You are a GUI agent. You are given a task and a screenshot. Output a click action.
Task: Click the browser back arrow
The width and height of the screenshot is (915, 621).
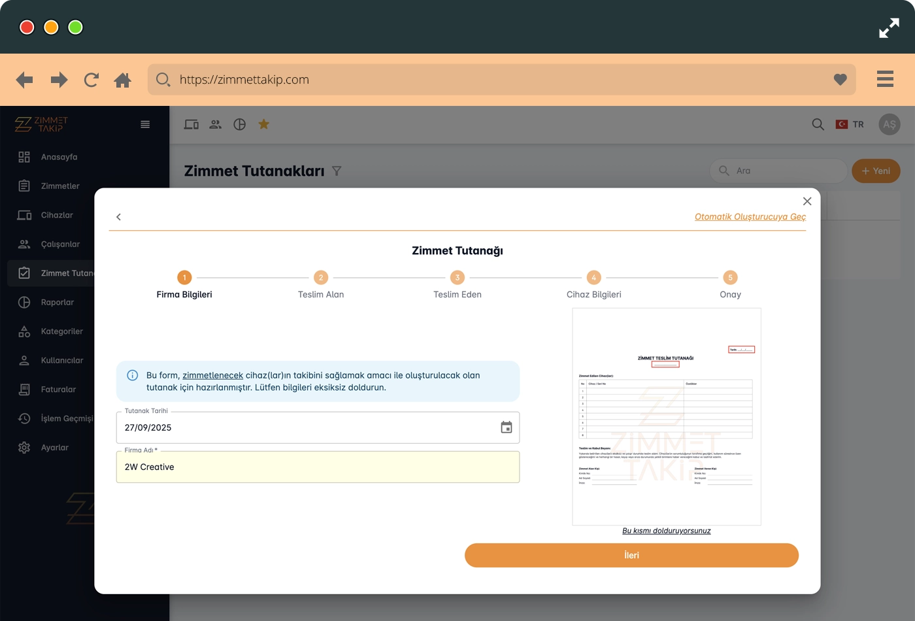tap(24, 80)
